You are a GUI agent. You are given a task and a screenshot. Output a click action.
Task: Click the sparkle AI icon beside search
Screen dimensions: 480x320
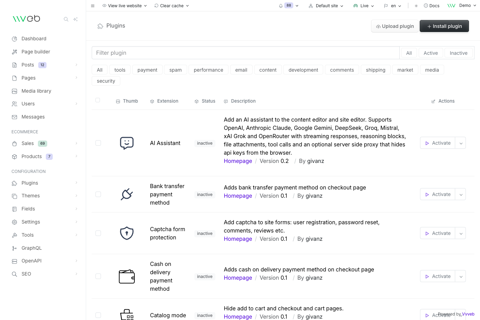[75, 19]
